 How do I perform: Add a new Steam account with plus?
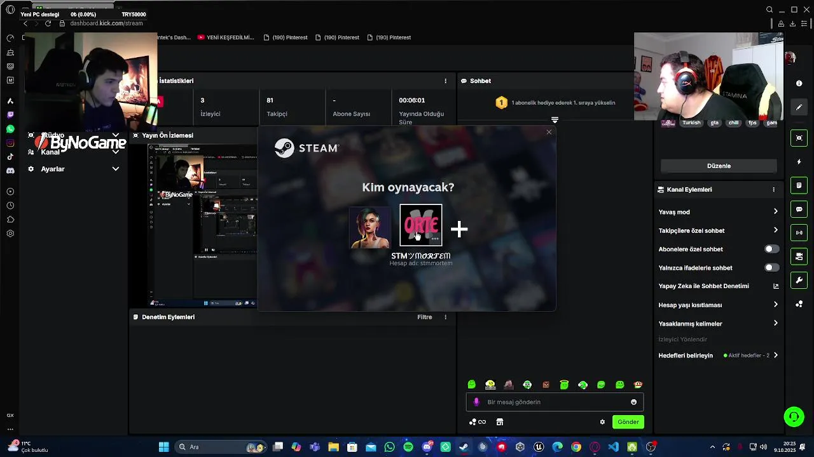pyautogui.click(x=459, y=228)
